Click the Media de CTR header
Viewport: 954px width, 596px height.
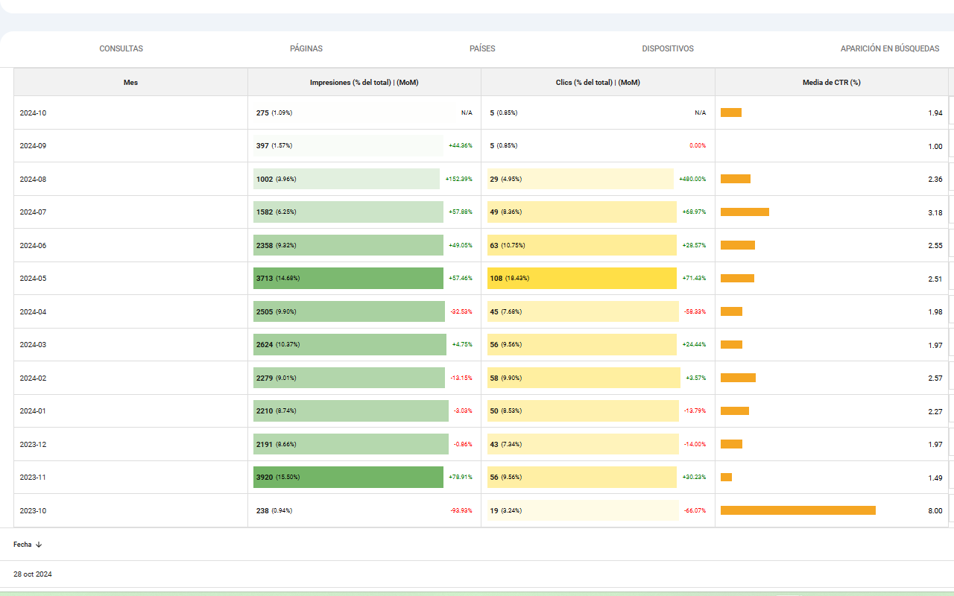click(x=831, y=83)
